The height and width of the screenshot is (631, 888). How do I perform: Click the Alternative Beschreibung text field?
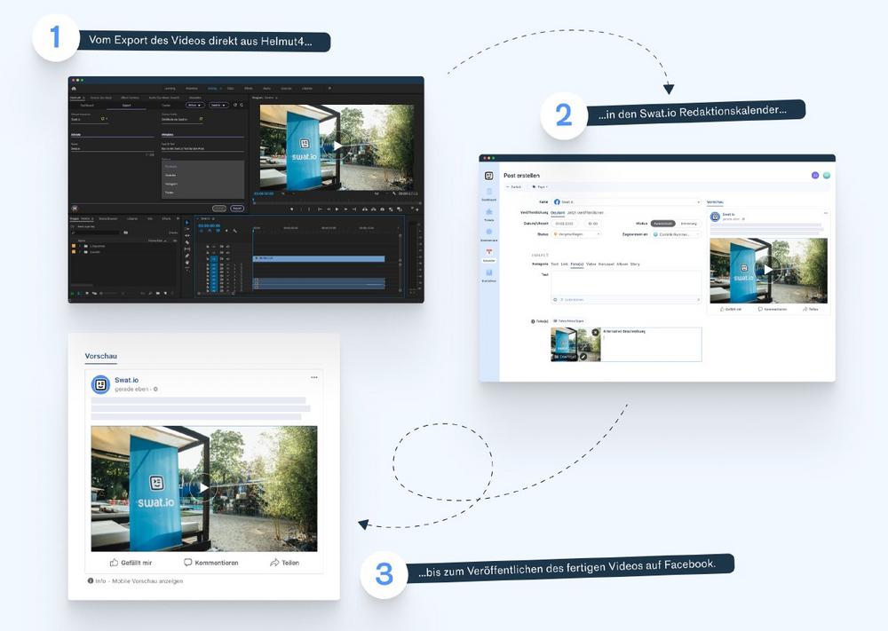[651, 344]
